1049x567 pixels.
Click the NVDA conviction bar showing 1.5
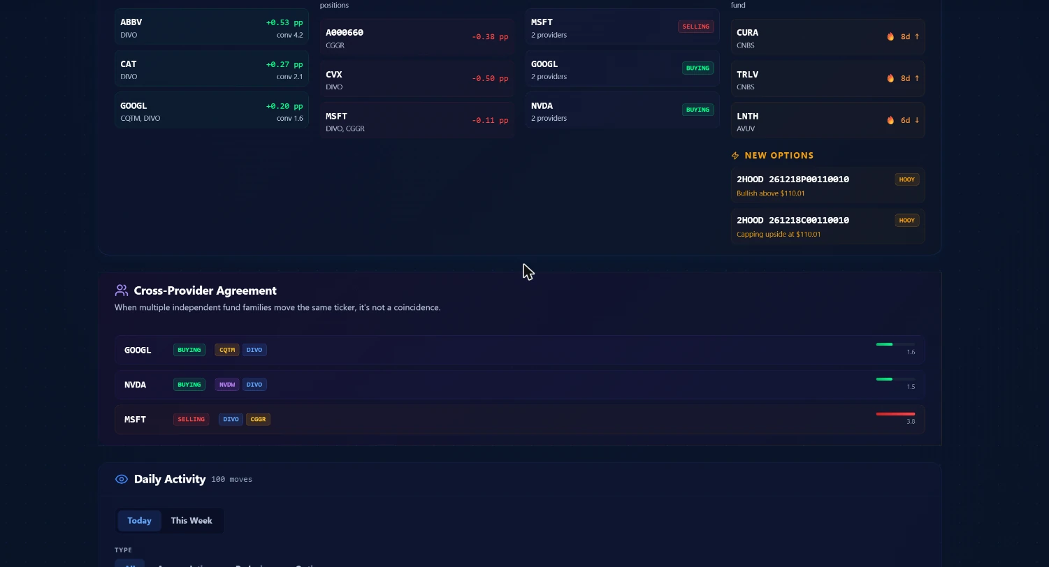pos(895,379)
